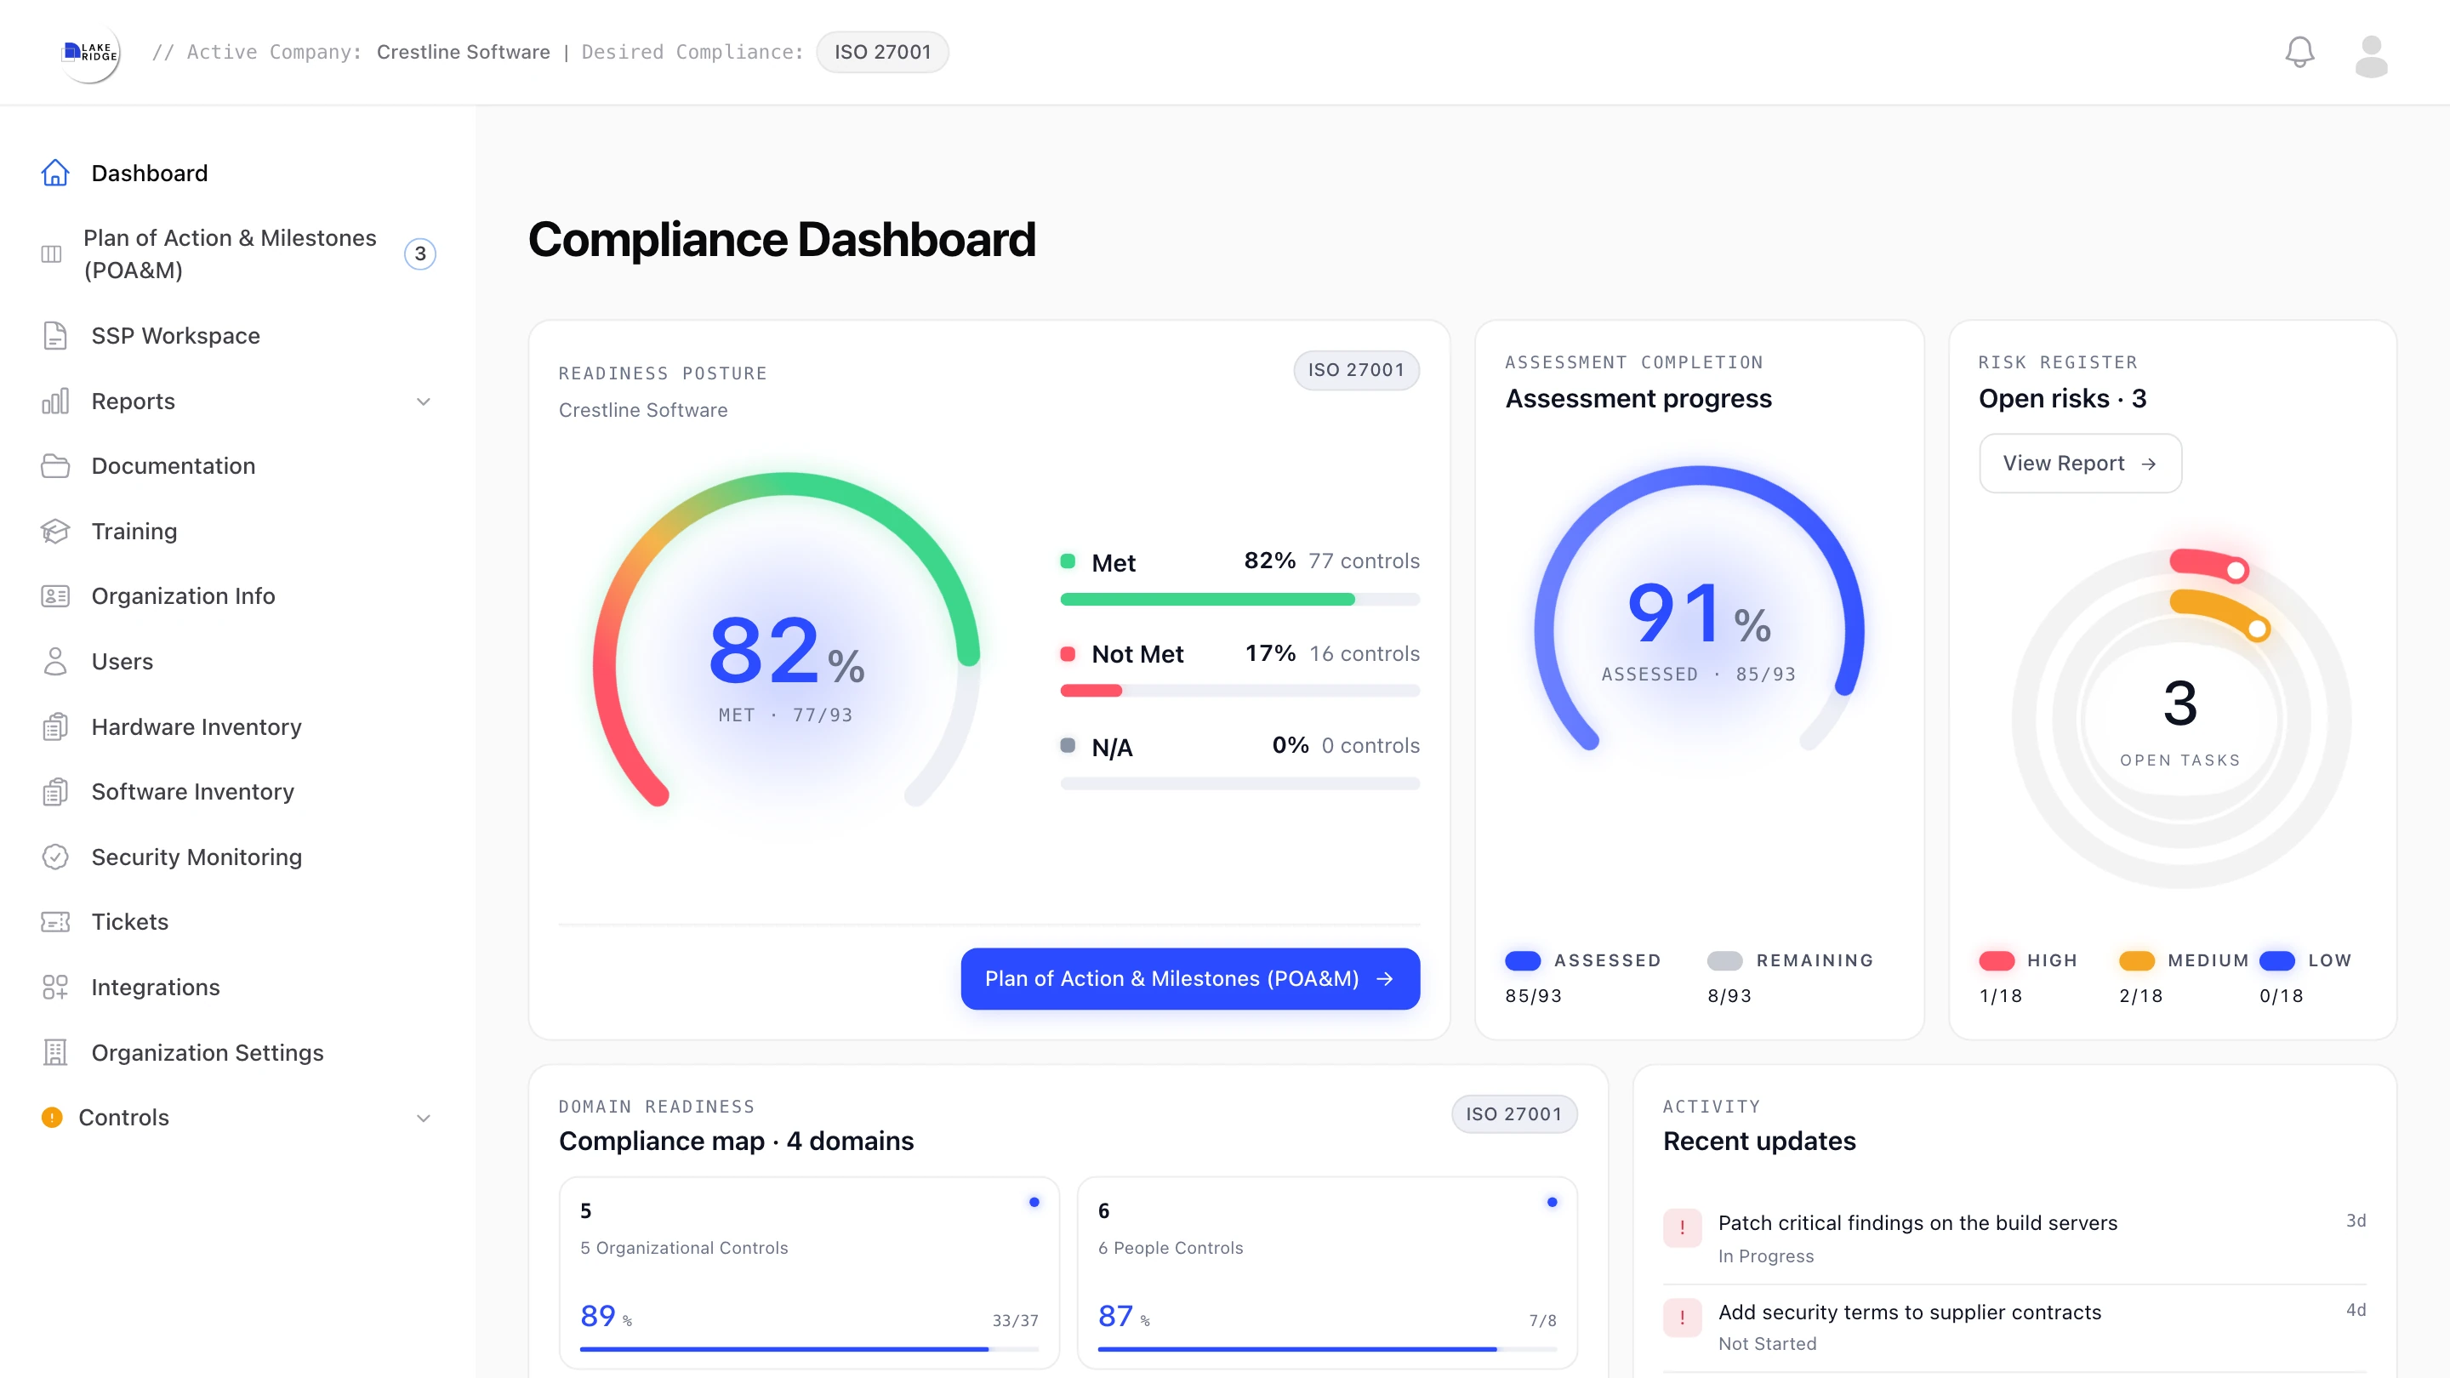Expand the Reports submenu chevron
The height and width of the screenshot is (1378, 2450).
[x=424, y=401]
